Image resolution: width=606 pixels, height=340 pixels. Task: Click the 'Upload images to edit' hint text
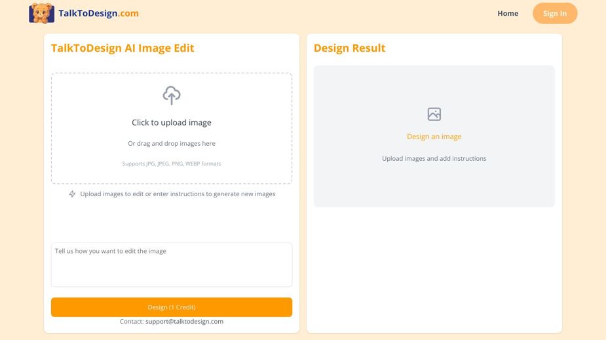[178, 194]
